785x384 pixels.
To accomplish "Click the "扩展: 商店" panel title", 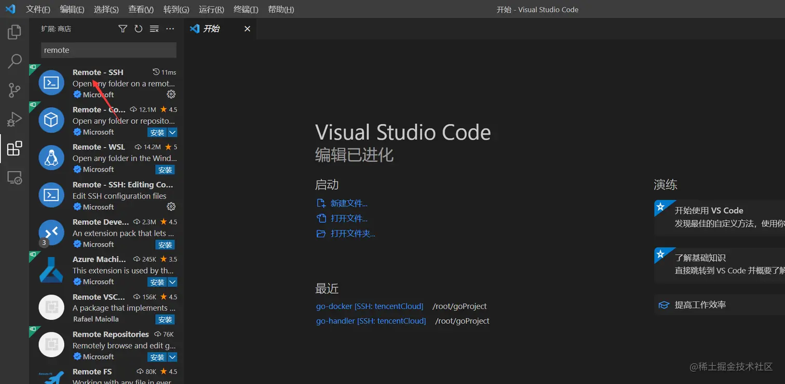I will pyautogui.click(x=56, y=29).
